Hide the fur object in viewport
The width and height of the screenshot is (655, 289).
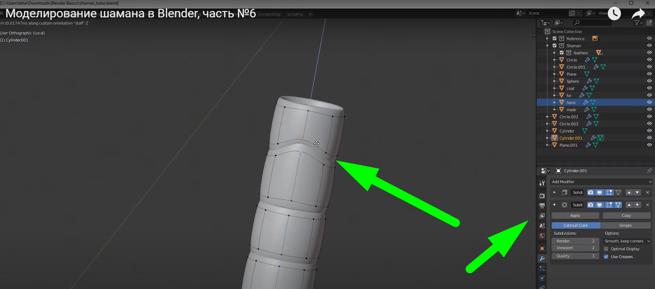pyautogui.click(x=649, y=95)
